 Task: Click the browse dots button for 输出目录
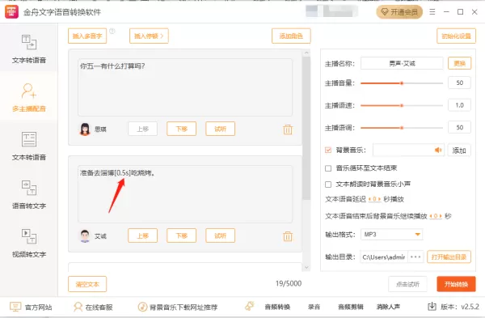(x=415, y=257)
